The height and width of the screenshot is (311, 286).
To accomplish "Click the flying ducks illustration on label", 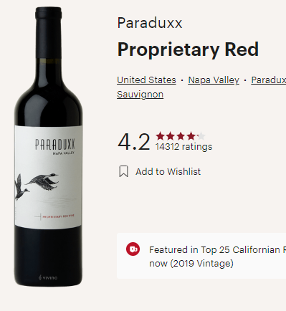I will (x=37, y=186).
